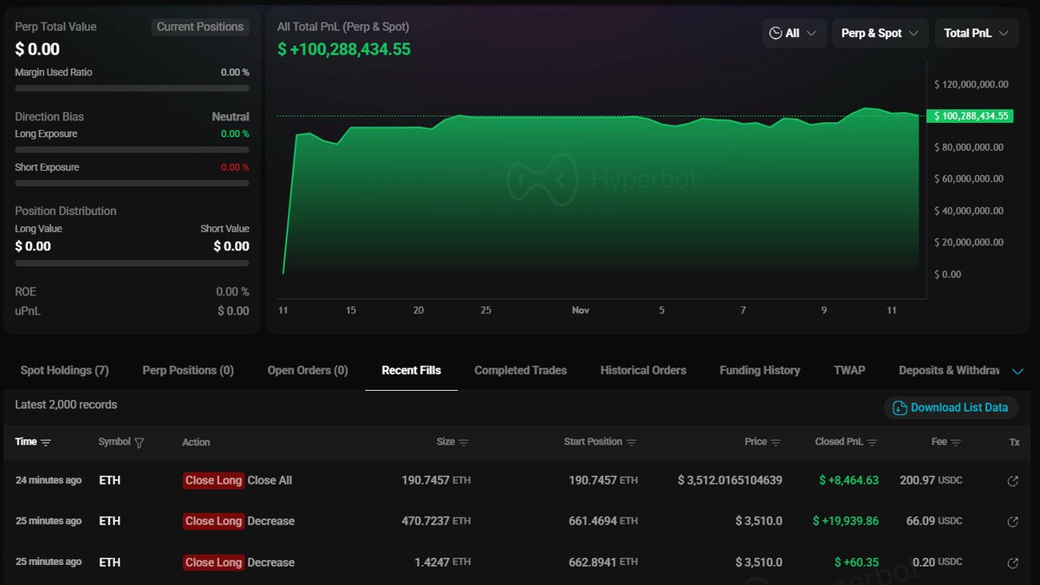Image resolution: width=1040 pixels, height=585 pixels.
Task: Open the Funding History tab
Action: (759, 370)
